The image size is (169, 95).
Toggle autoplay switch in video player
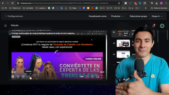point(82,77)
